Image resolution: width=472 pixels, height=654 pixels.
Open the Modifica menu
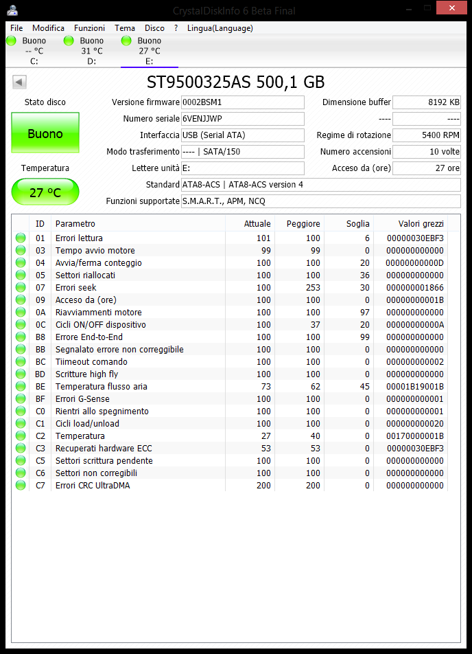48,28
